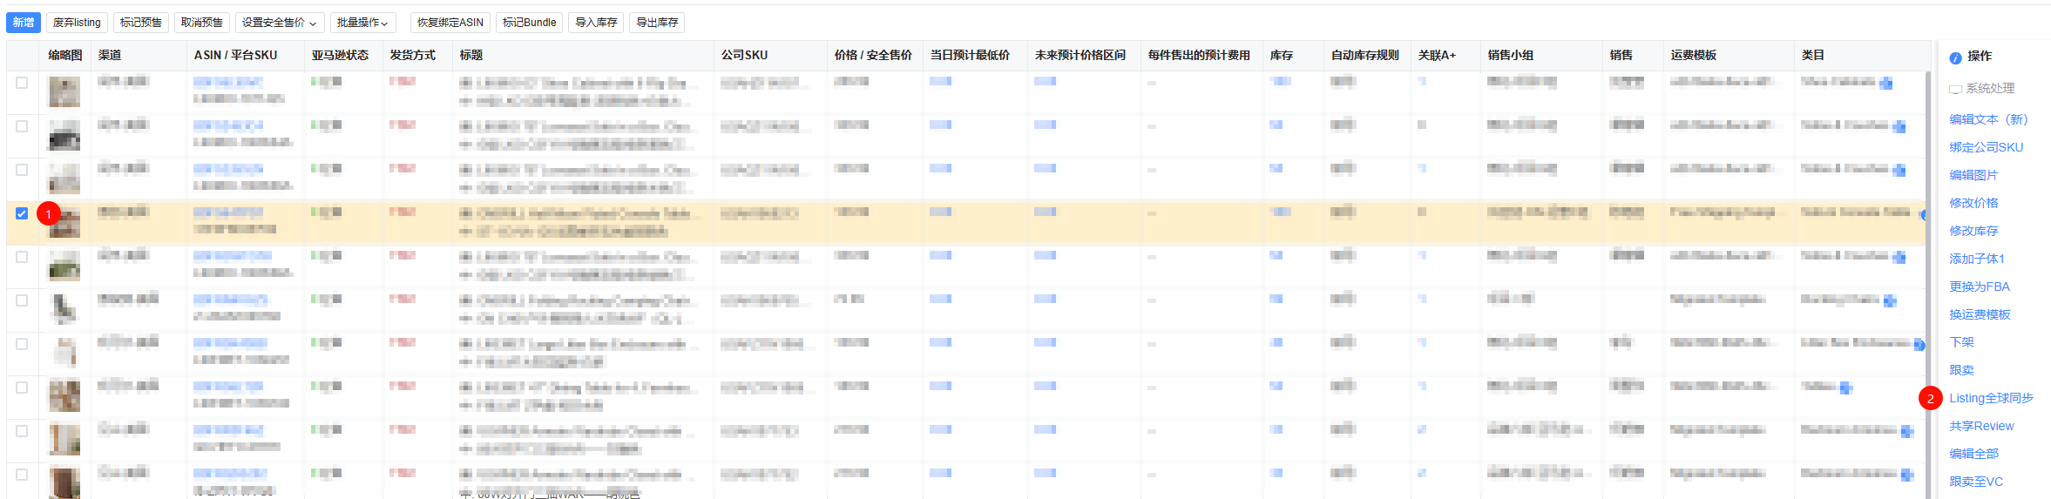Open the 批量操作 dropdown menu
The width and height of the screenshot is (2051, 499).
(x=362, y=23)
